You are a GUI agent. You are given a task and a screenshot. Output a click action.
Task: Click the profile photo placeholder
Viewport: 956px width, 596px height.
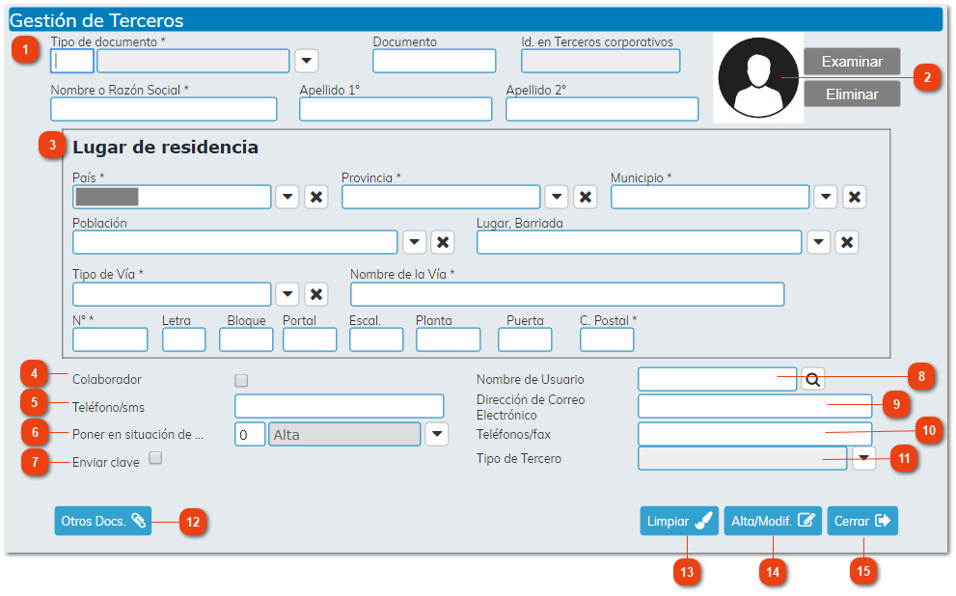click(x=757, y=77)
